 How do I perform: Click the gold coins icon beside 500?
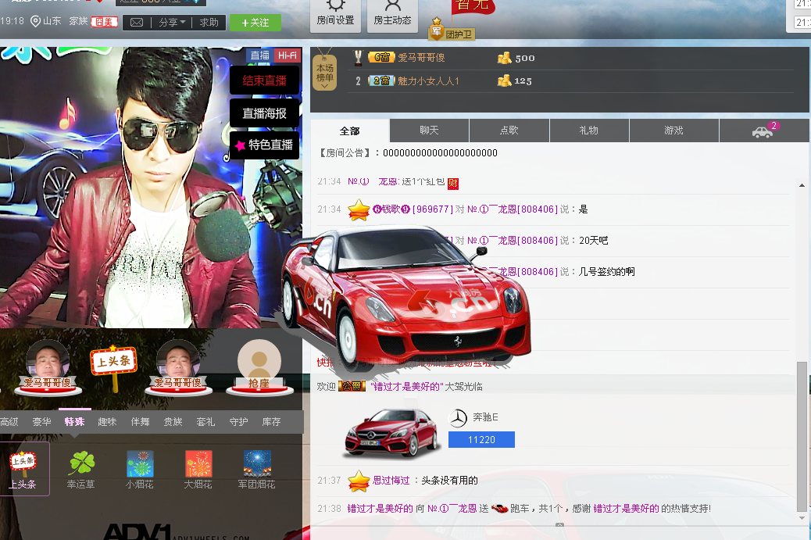tap(504, 58)
